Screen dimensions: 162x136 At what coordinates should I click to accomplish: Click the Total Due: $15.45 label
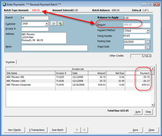(118, 111)
